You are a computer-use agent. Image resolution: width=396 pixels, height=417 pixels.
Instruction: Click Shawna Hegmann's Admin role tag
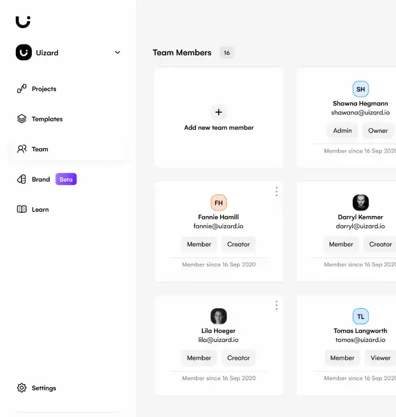pos(343,130)
